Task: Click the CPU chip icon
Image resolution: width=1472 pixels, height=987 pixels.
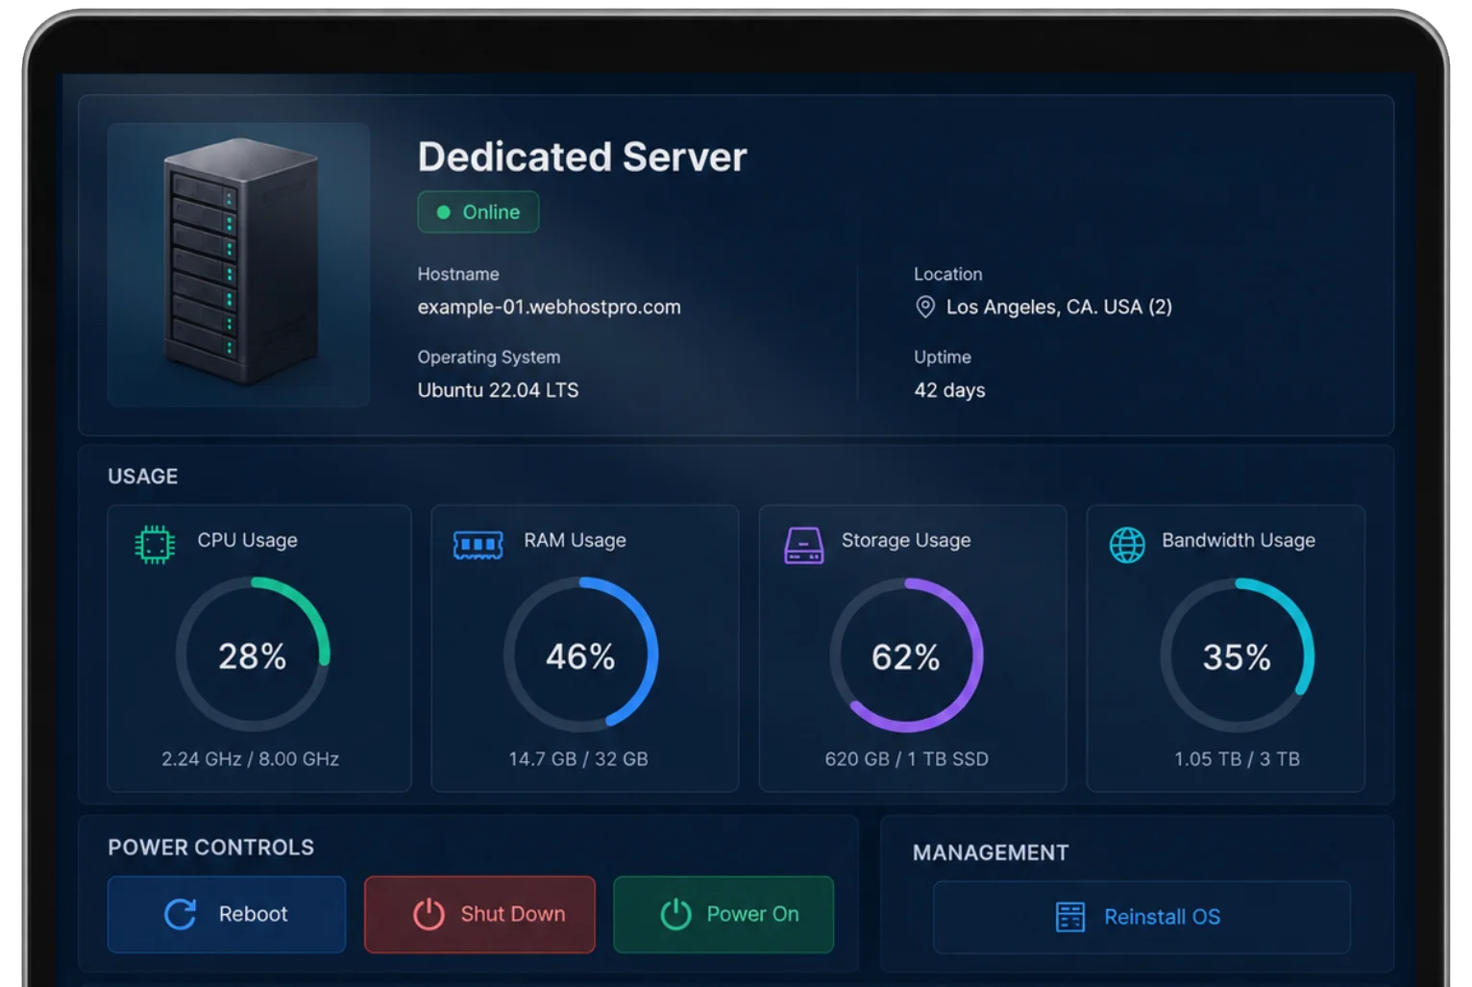Action: click(x=154, y=544)
